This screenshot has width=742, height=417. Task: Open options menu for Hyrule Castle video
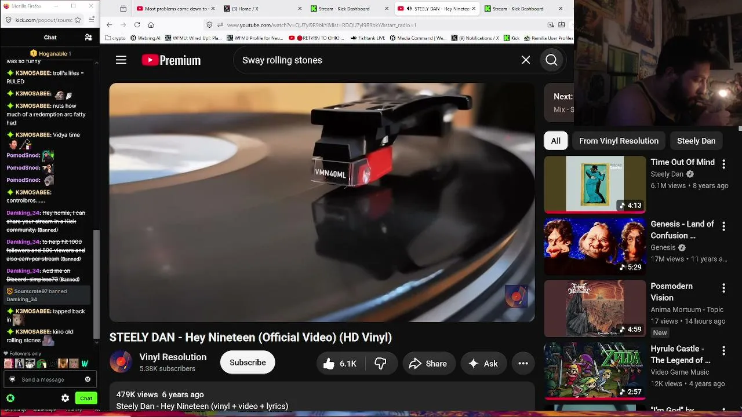click(723, 350)
